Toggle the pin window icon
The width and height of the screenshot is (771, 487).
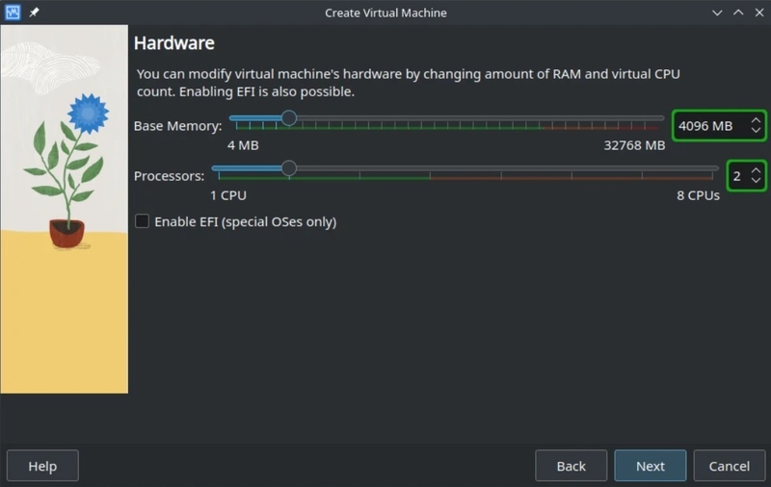click(x=34, y=13)
